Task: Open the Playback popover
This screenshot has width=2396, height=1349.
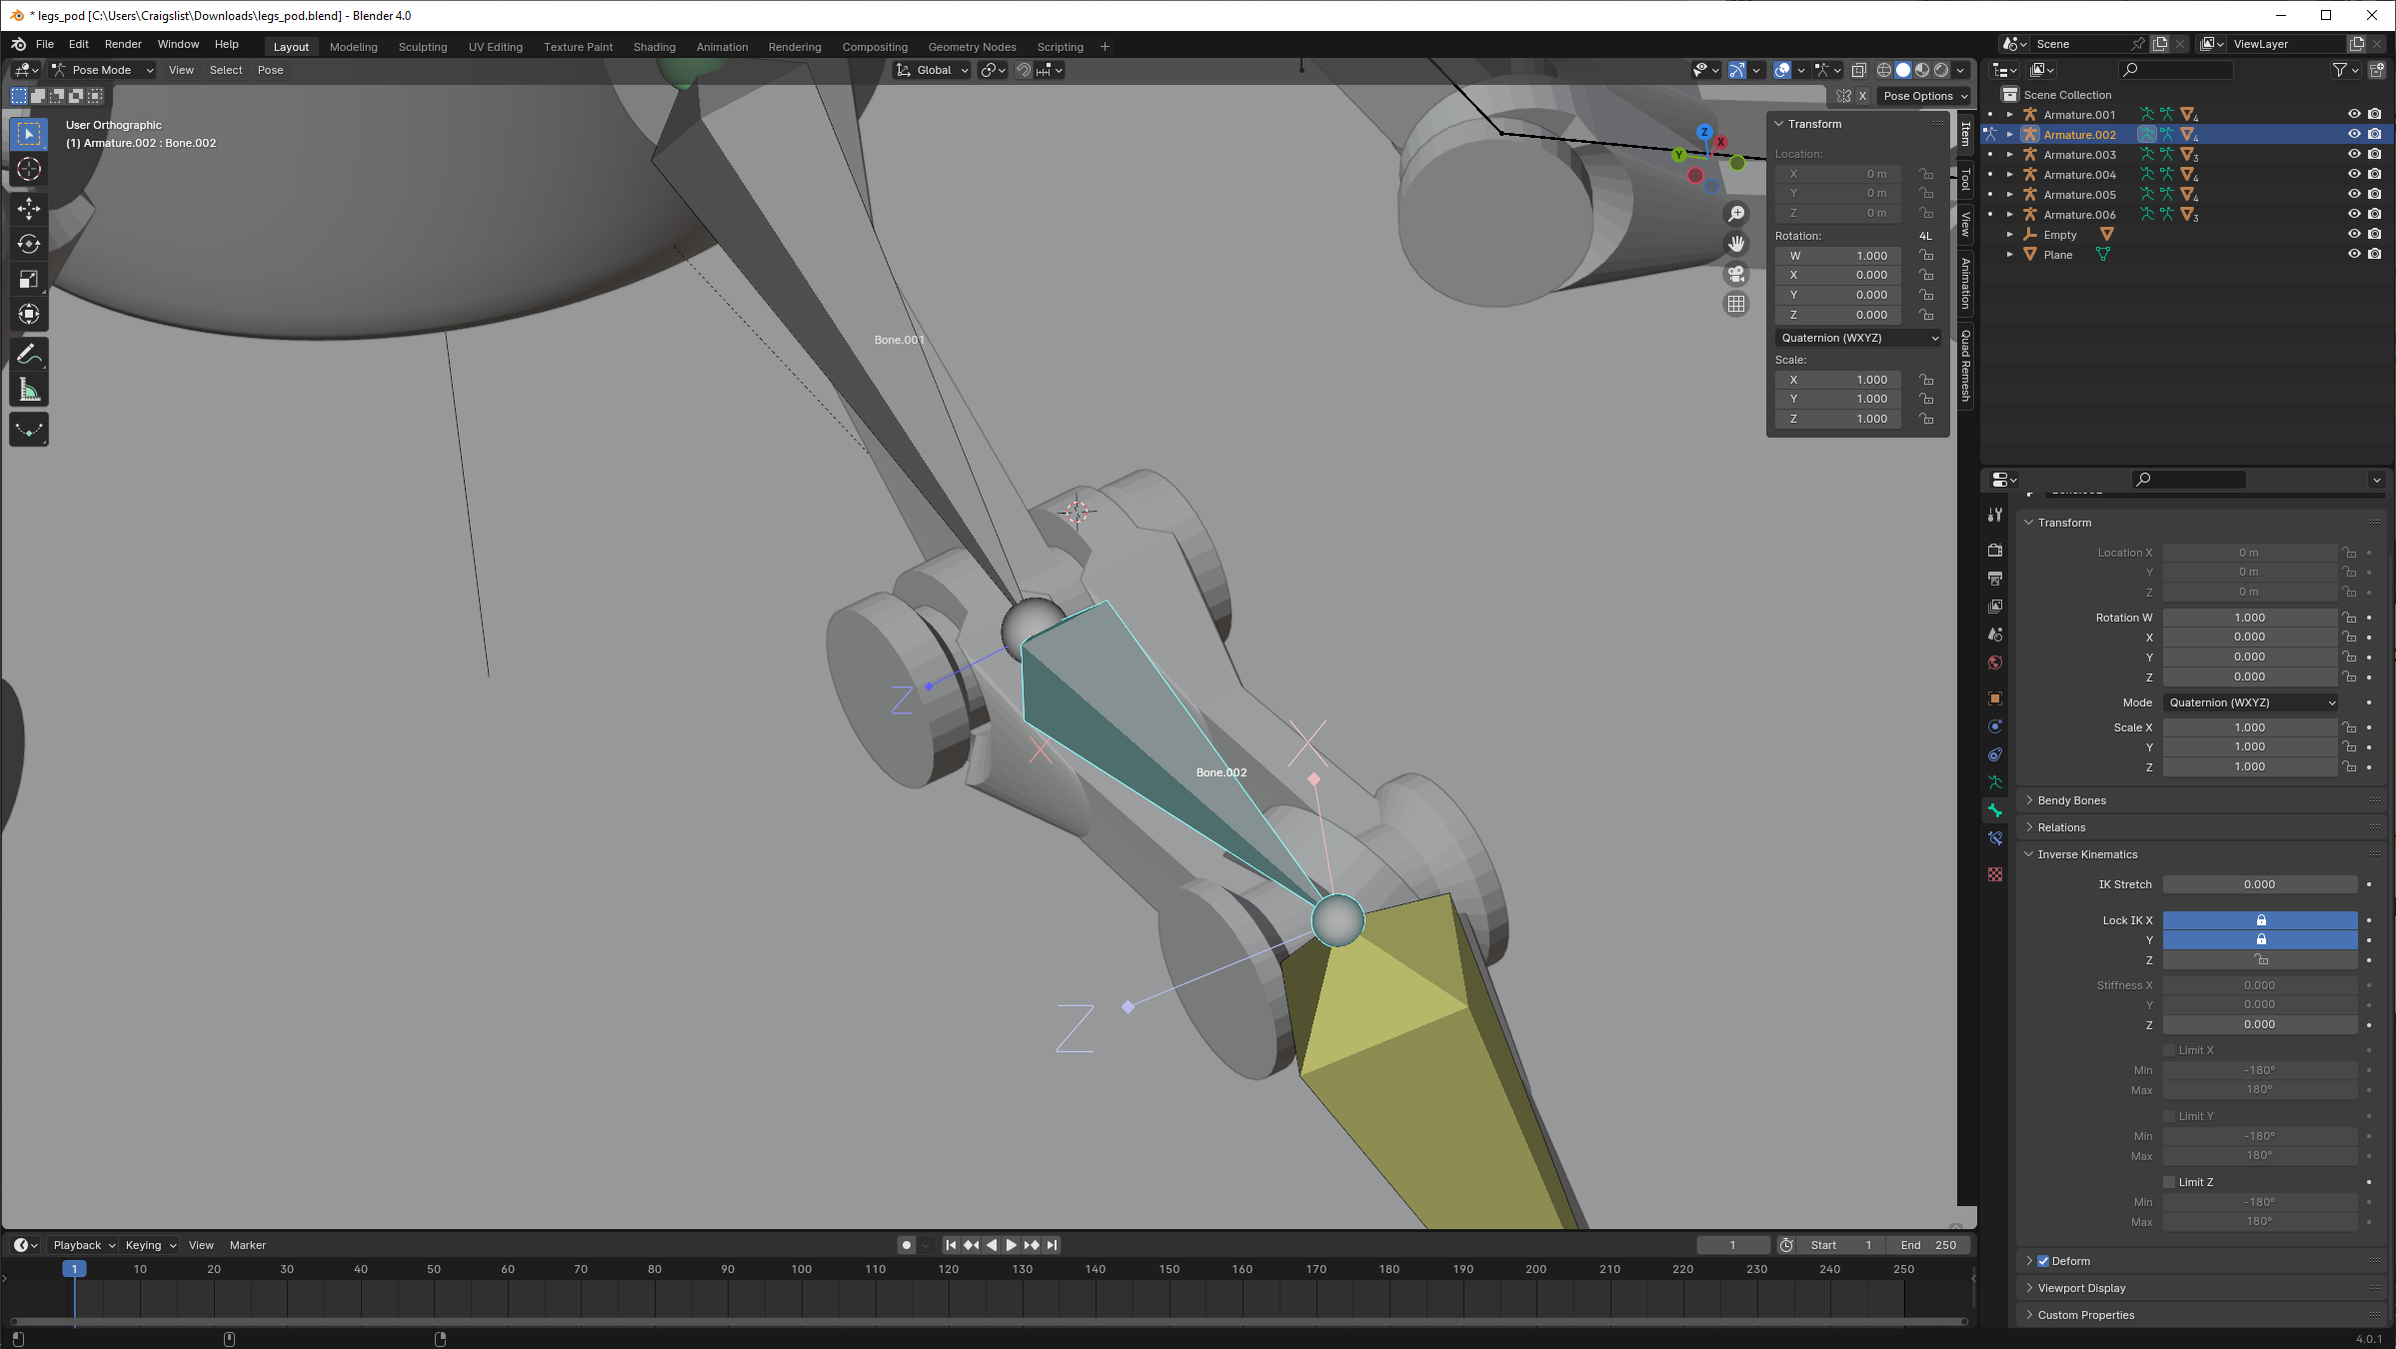Action: 83,1245
